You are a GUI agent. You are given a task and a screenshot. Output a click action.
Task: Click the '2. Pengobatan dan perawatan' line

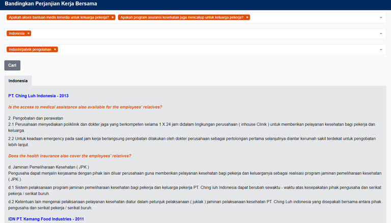pyautogui.click(x=36, y=118)
